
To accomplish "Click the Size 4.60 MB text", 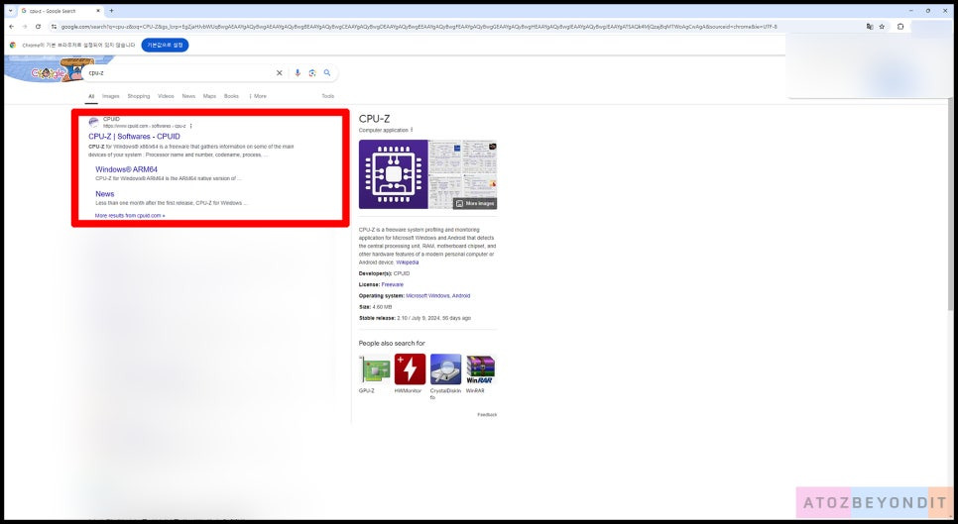I will pos(375,307).
